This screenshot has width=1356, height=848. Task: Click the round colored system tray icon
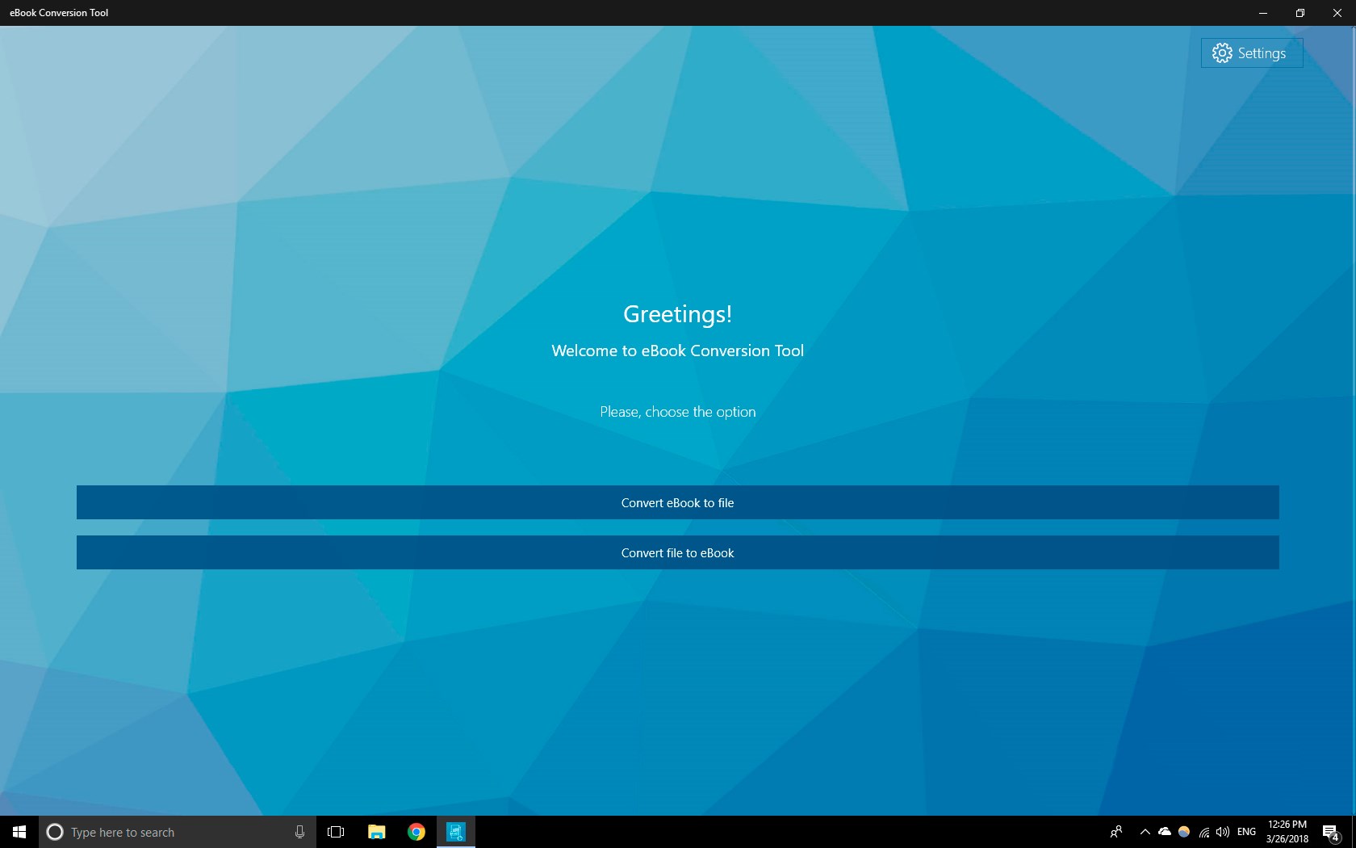[x=1184, y=831]
